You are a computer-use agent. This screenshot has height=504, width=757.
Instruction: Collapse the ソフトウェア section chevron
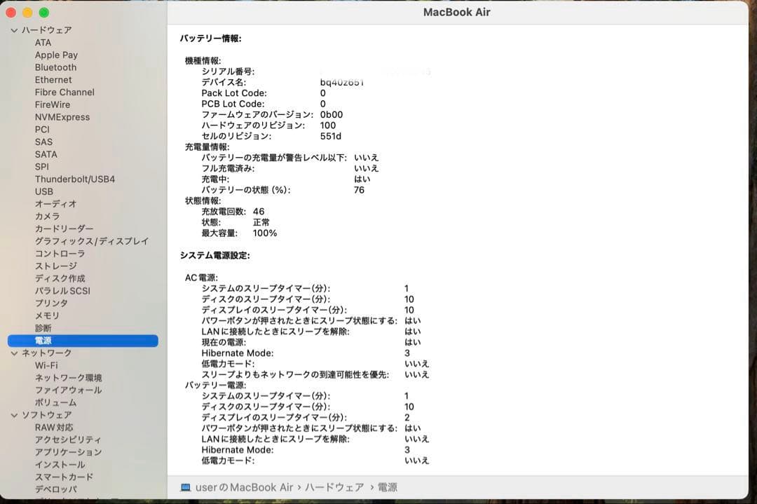coord(14,415)
